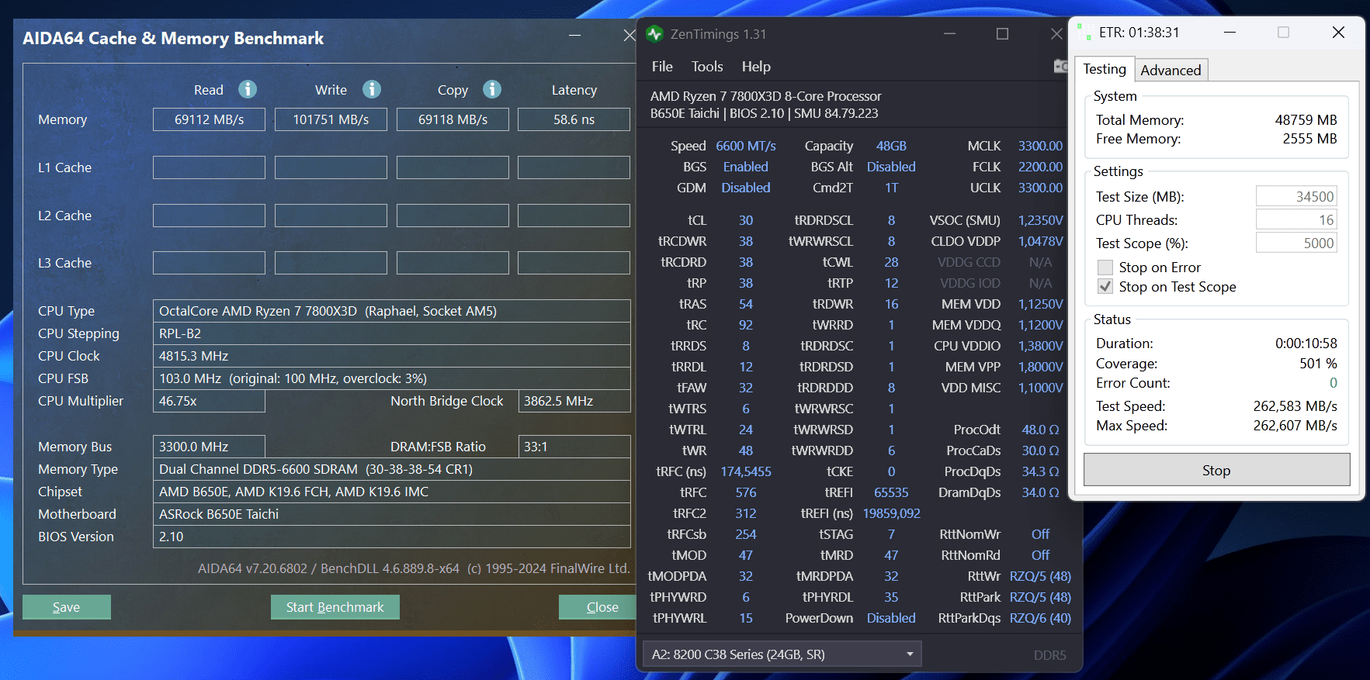Open the Help menu in ZenTimings
This screenshot has height=680, width=1370.
(756, 67)
